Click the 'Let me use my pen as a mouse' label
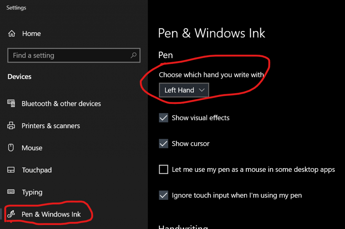 [x=253, y=169]
